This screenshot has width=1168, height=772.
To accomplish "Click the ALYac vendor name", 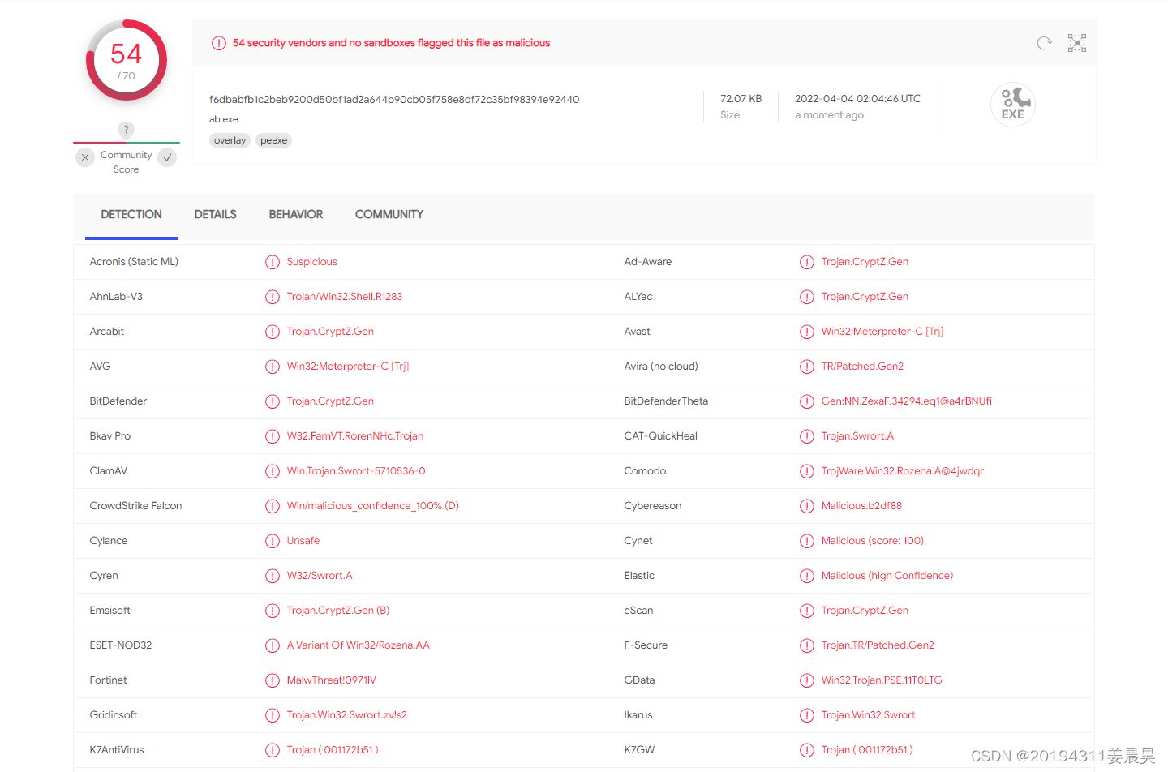I will [638, 297].
